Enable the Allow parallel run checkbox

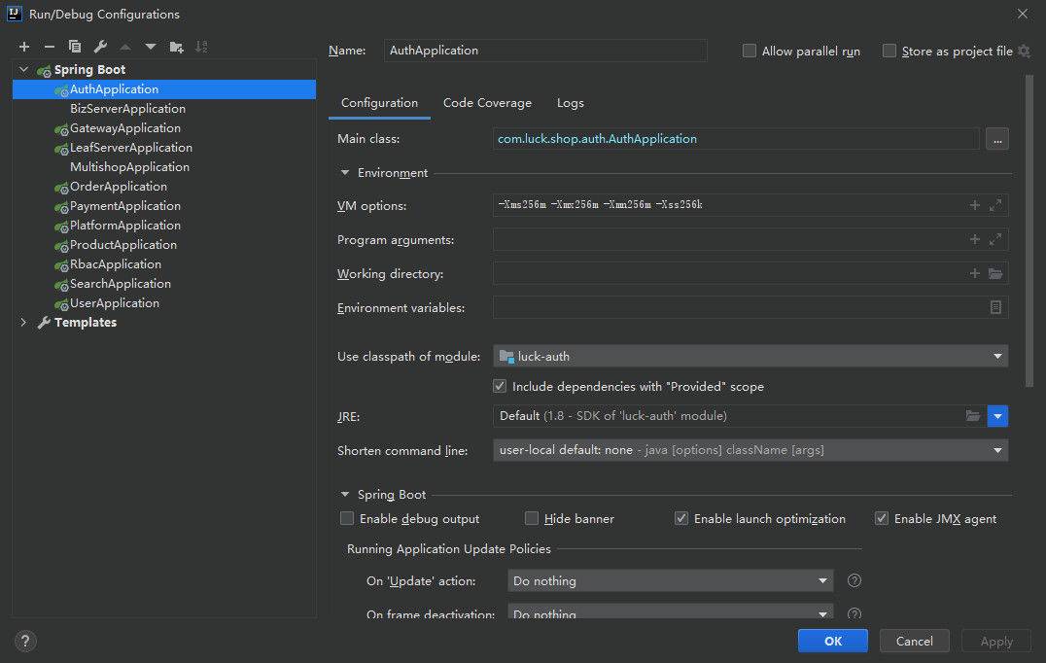(750, 52)
